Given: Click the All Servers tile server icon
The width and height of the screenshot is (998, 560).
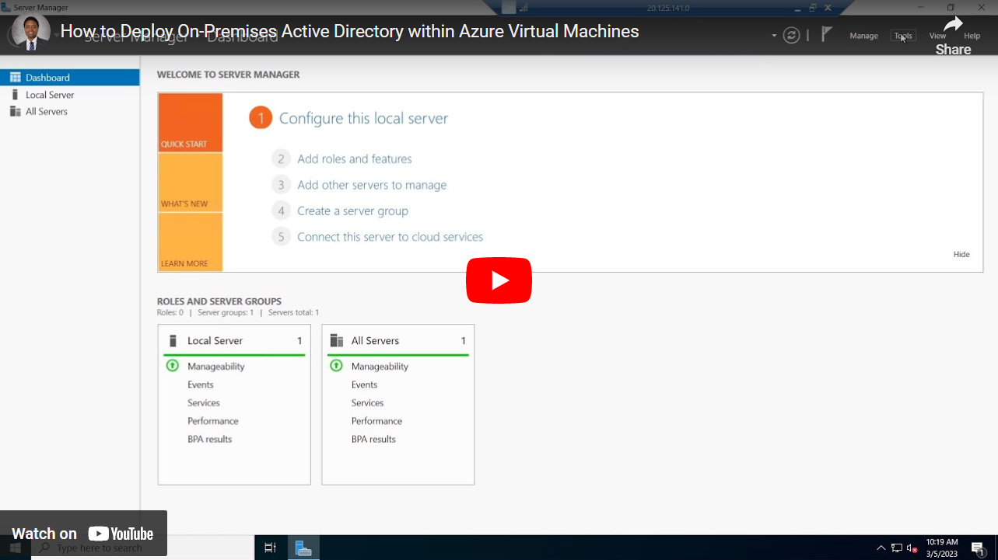Looking at the screenshot, I should pos(336,340).
